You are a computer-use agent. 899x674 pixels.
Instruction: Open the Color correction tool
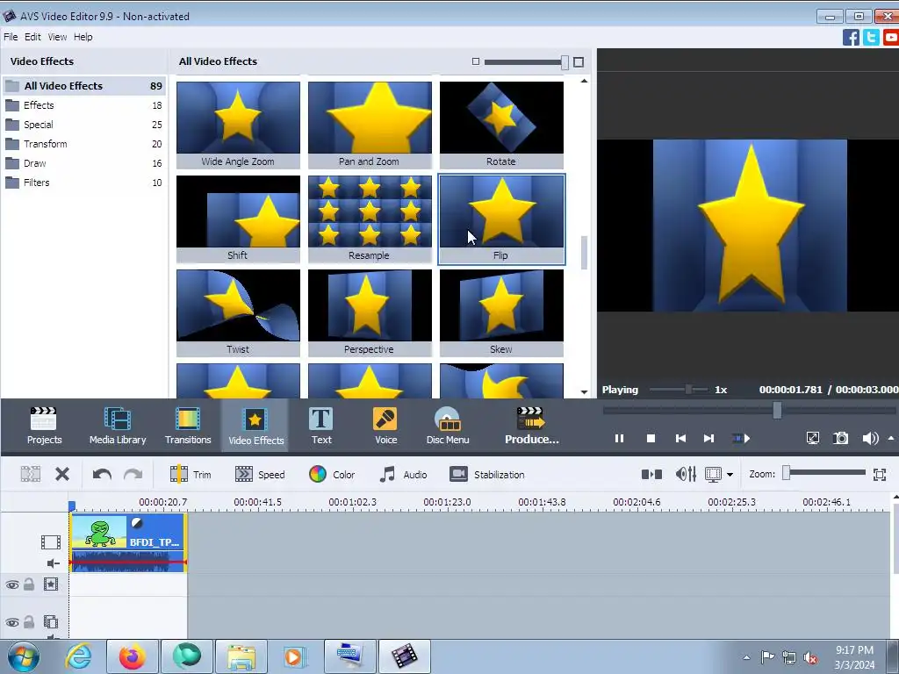click(x=332, y=475)
